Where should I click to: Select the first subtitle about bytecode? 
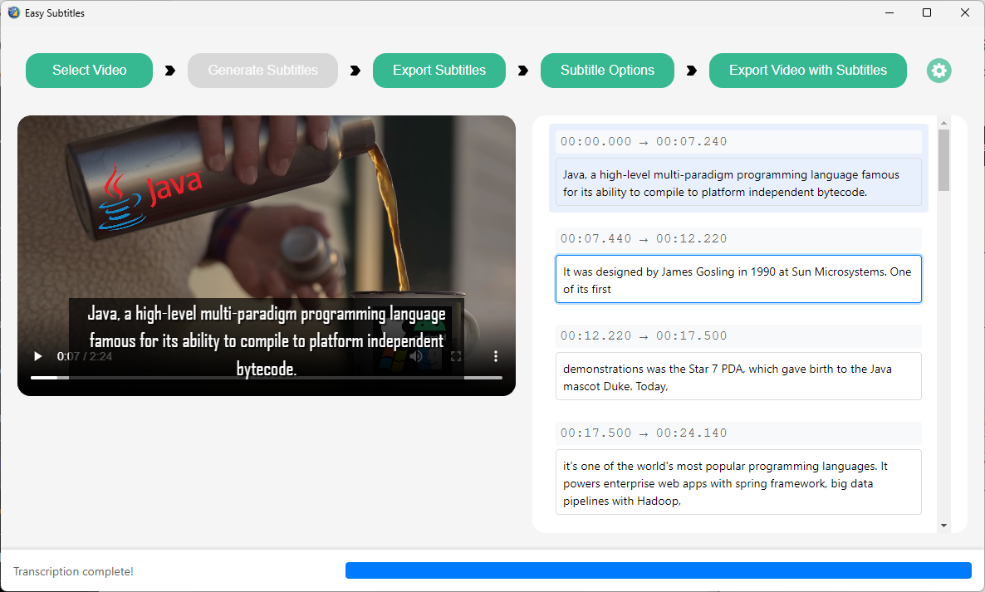tap(738, 182)
